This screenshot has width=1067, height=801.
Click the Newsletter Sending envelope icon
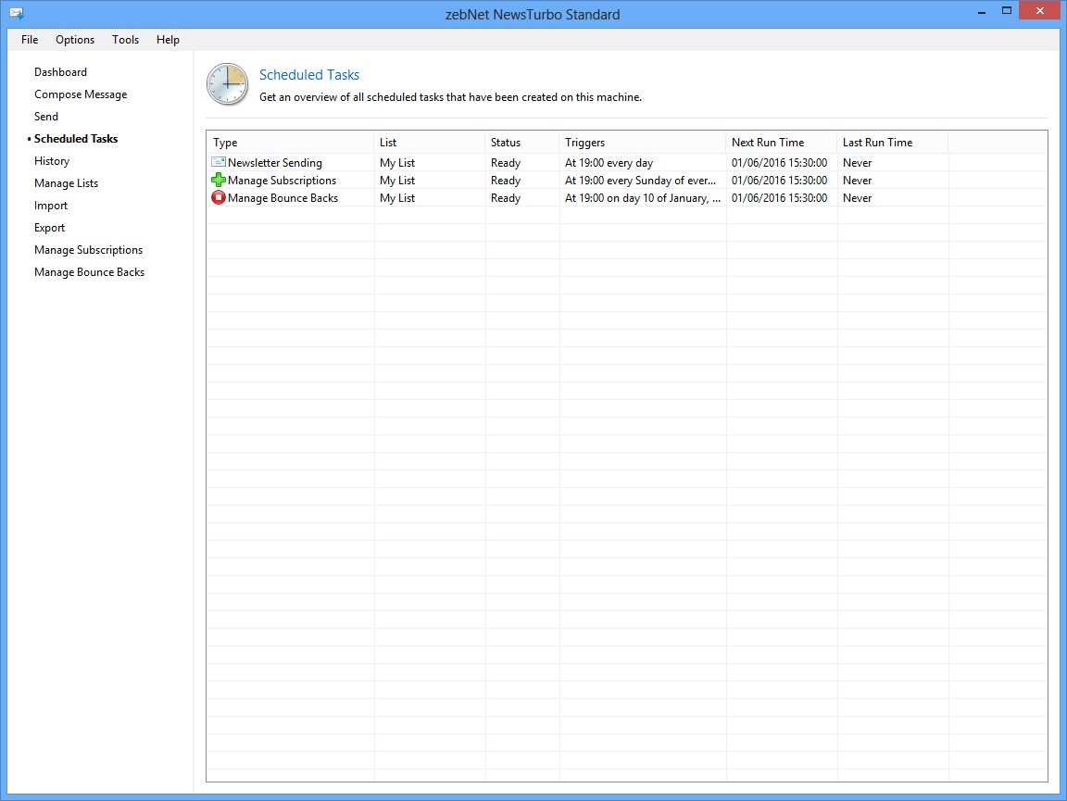(219, 163)
